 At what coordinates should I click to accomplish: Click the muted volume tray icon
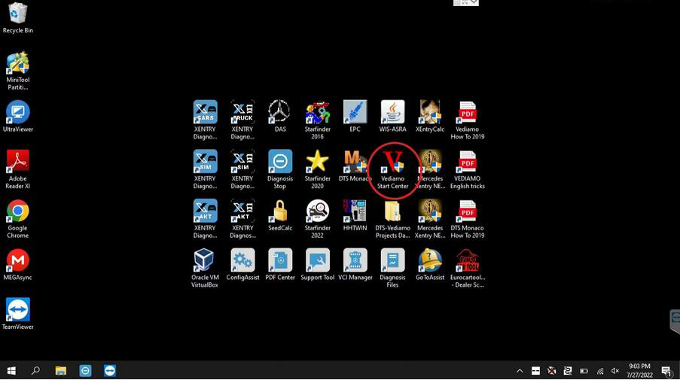615,371
